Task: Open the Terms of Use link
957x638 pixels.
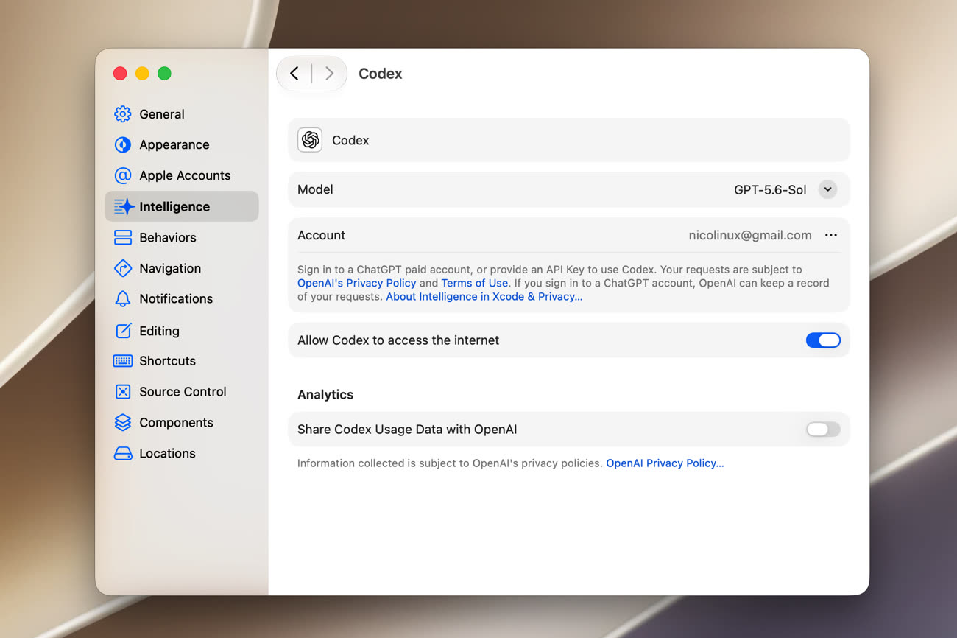Action: click(x=475, y=283)
